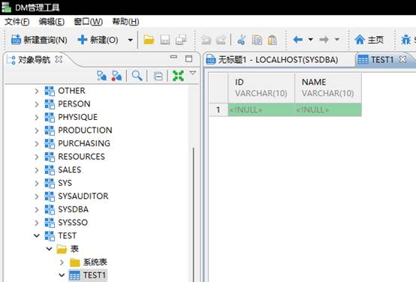Screen dimensions: 416x282
Task: Collapse the TEST schema node
Action: point(37,235)
